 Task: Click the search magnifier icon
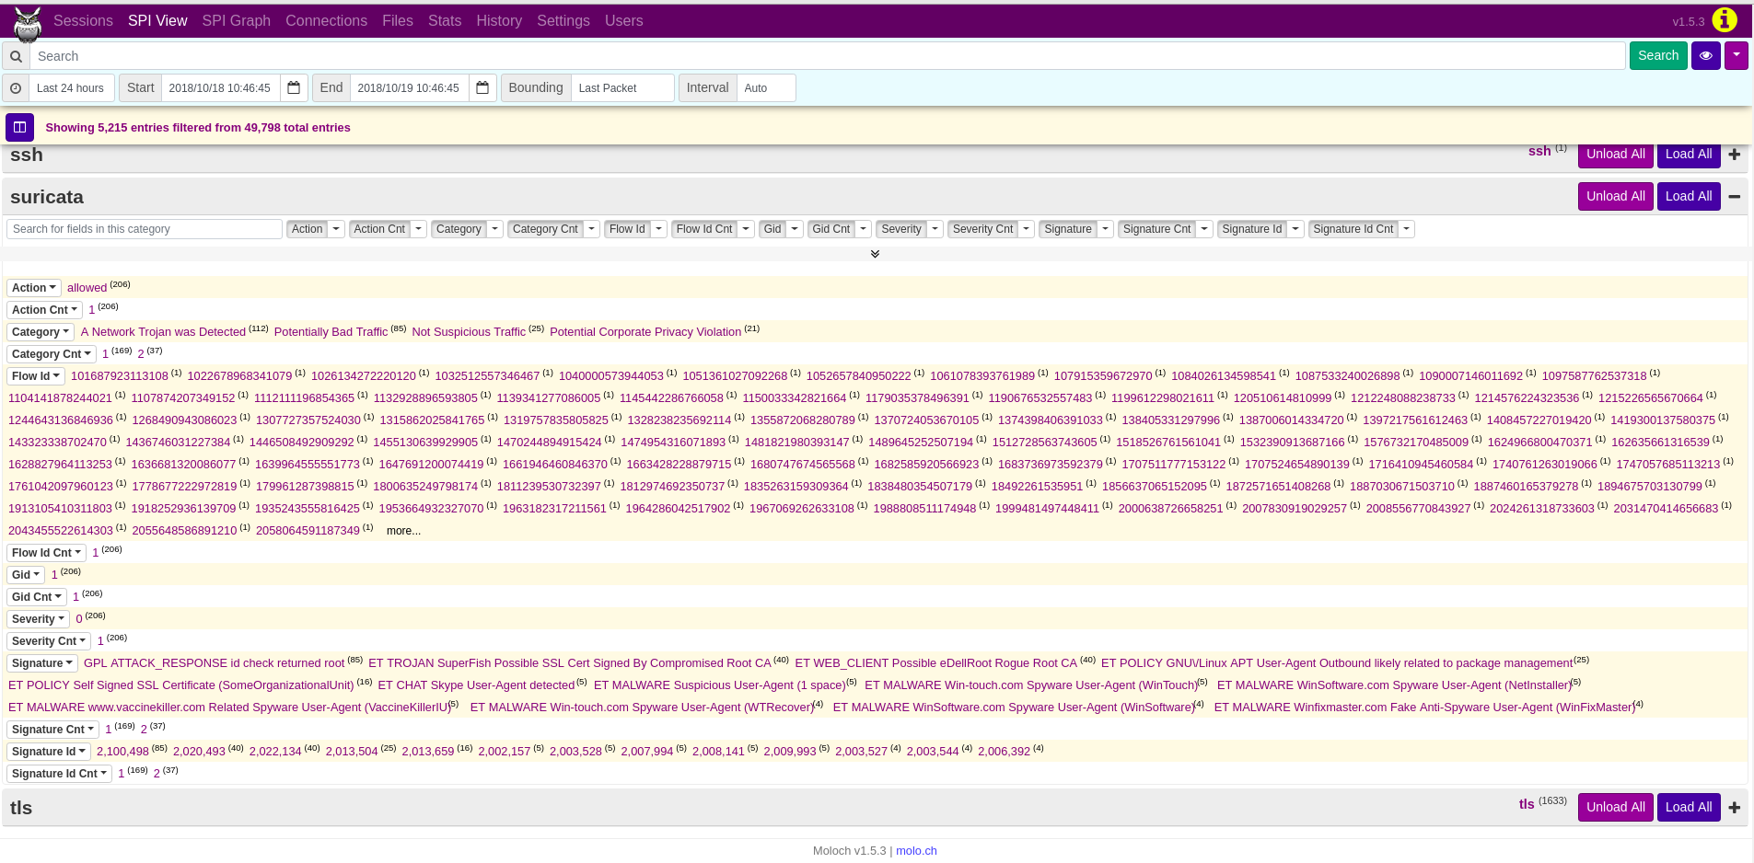tap(16, 56)
